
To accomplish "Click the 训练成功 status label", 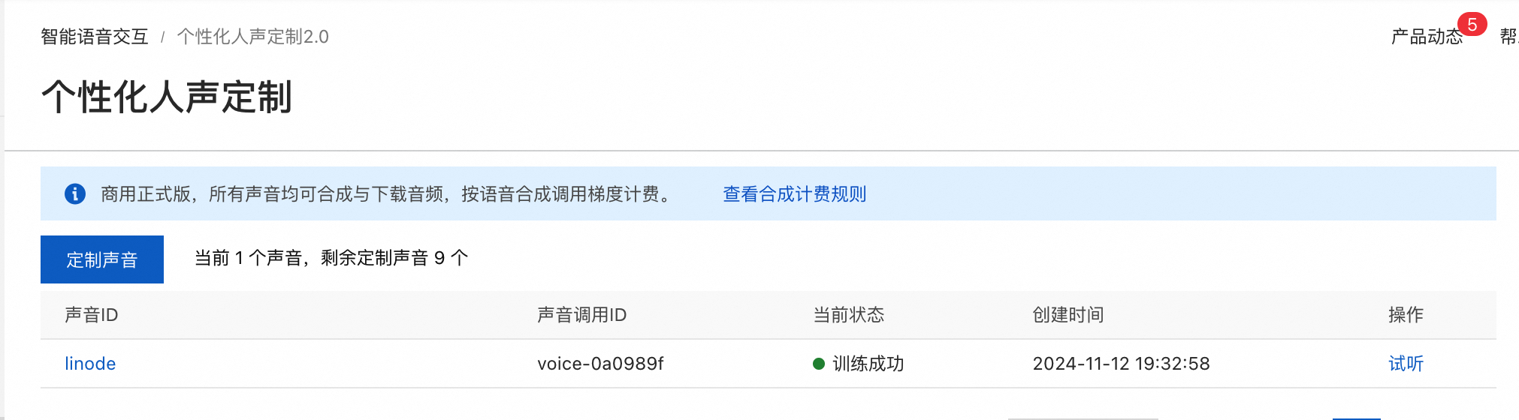I will tap(868, 364).
